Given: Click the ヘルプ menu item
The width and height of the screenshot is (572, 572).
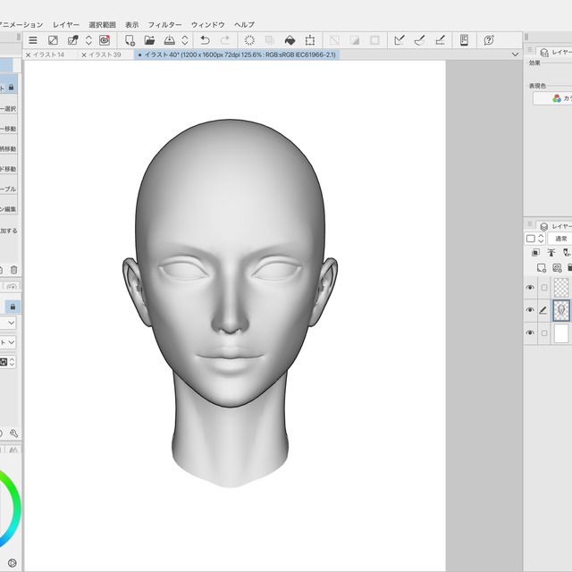Looking at the screenshot, I should [244, 24].
